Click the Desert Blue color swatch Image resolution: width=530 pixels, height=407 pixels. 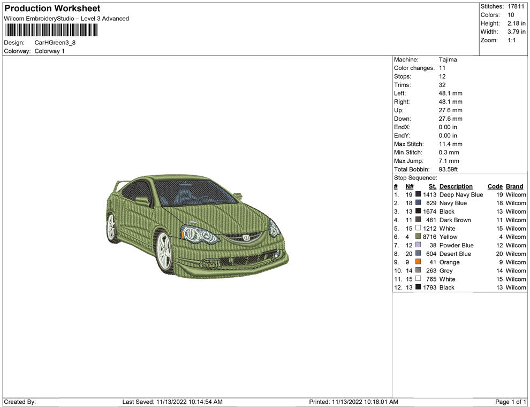418,254
